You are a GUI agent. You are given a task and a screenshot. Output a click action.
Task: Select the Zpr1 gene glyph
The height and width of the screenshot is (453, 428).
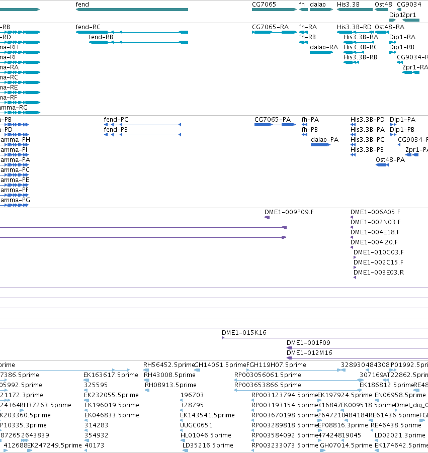pyautogui.click(x=411, y=20)
